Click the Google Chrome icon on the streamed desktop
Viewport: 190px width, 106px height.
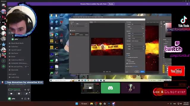(x=52, y=35)
